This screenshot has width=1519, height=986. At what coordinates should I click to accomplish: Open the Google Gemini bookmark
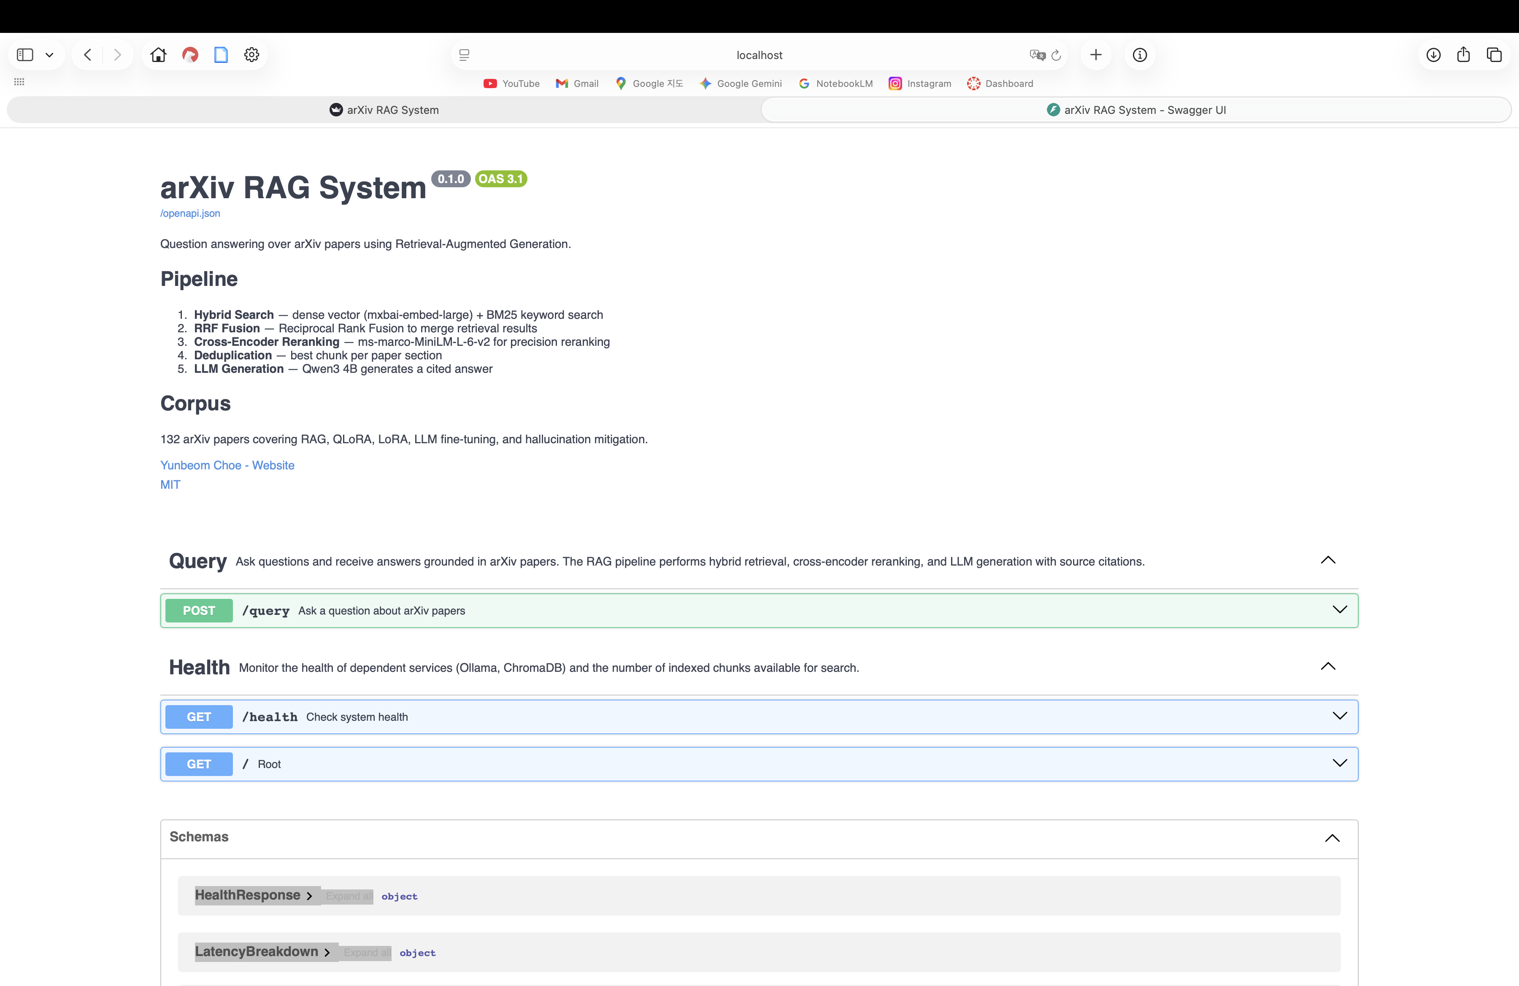point(741,84)
